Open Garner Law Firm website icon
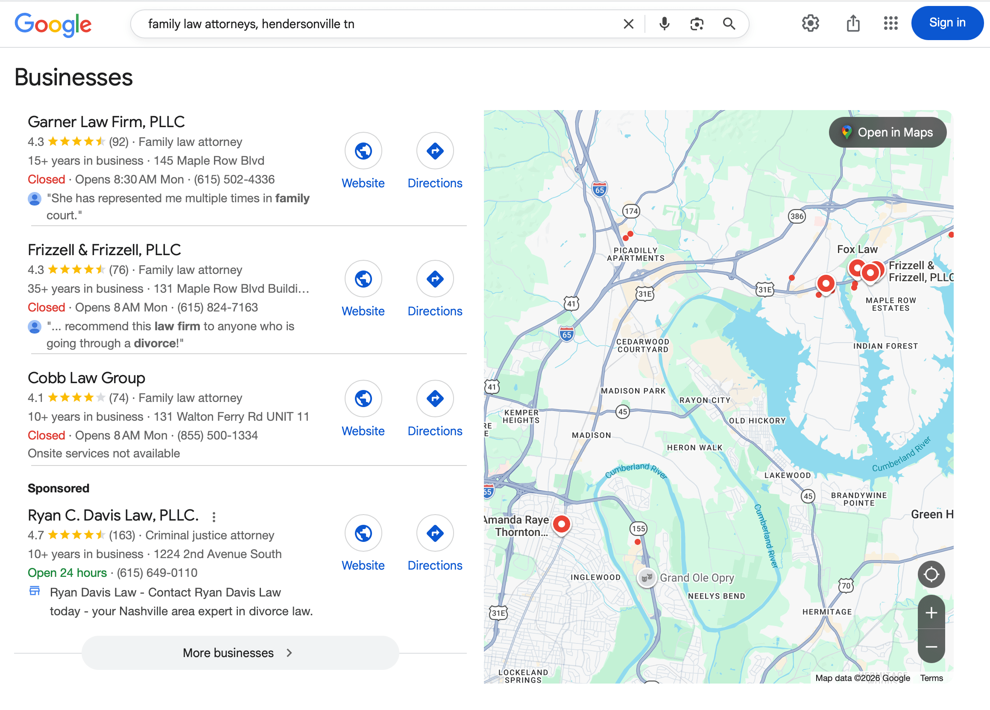Image resolution: width=990 pixels, height=710 pixels. tap(363, 151)
